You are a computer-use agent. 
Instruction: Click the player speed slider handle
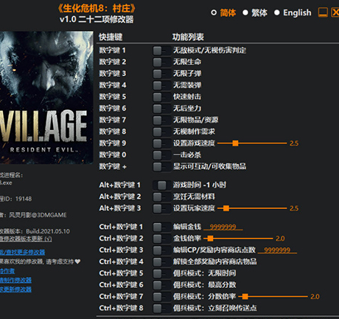[x=226, y=208]
